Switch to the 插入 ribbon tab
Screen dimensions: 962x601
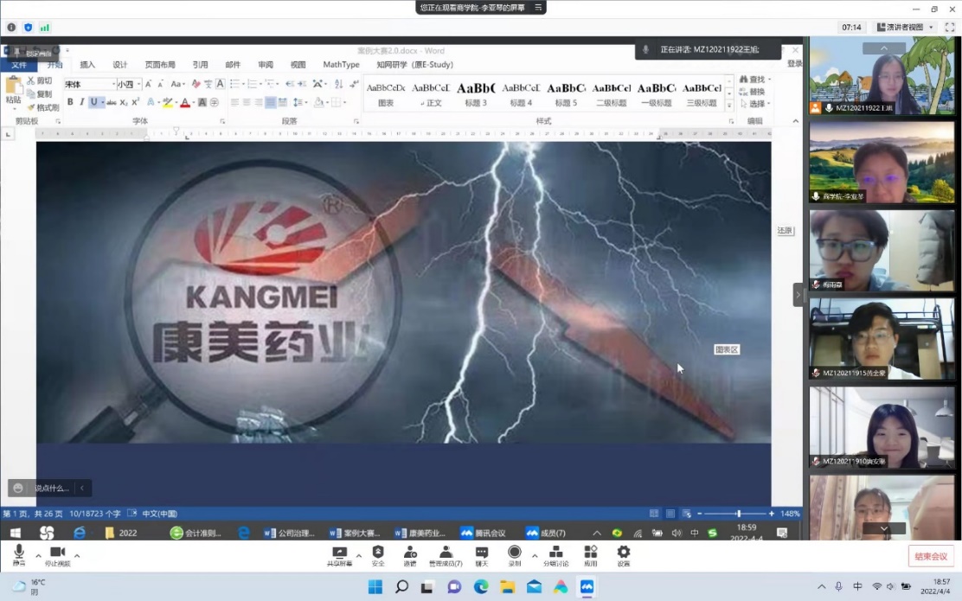click(87, 65)
